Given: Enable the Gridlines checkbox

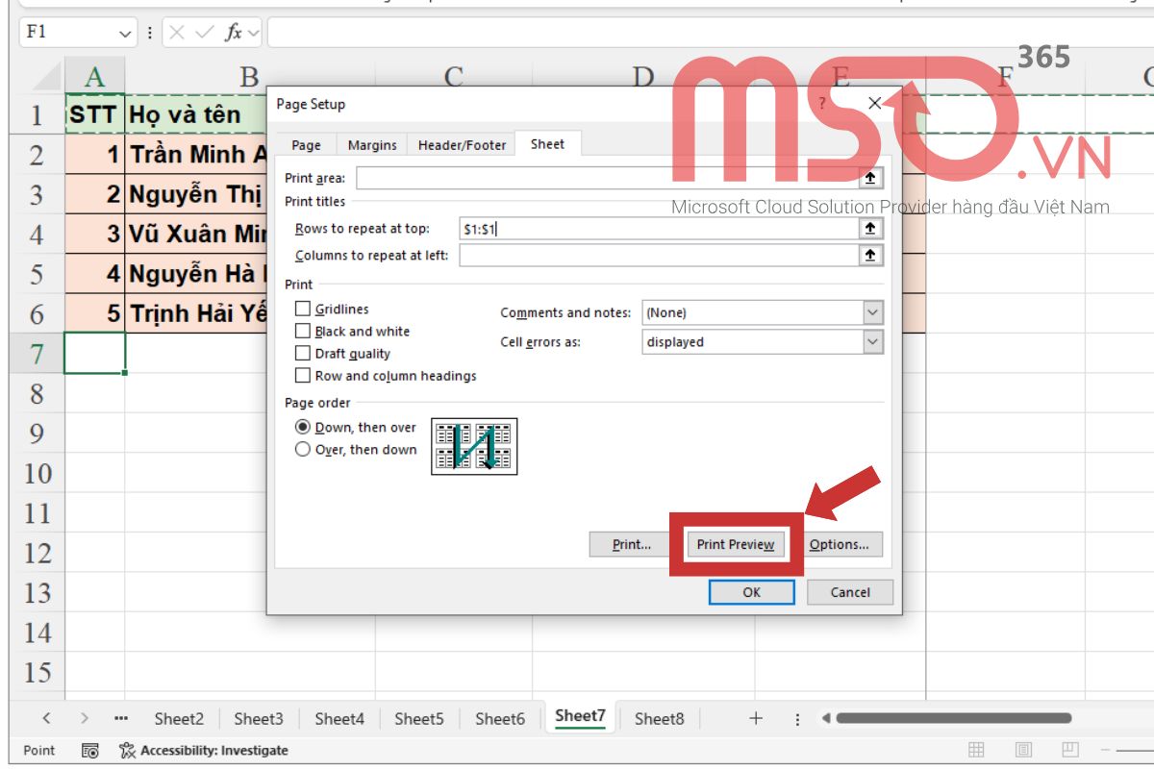Looking at the screenshot, I should pyautogui.click(x=303, y=309).
